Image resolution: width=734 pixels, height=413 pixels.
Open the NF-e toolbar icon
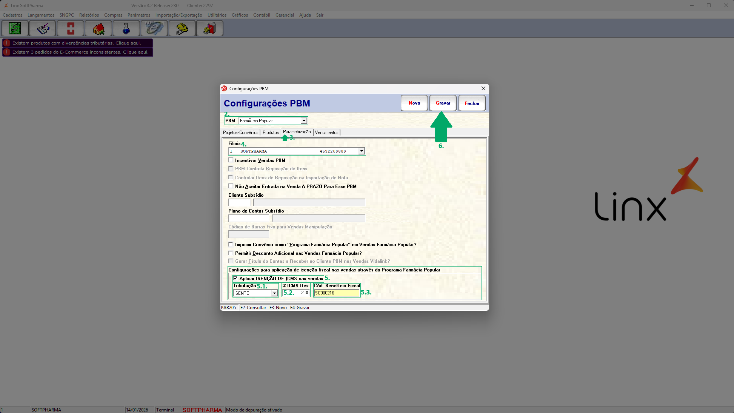pyautogui.click(x=154, y=29)
